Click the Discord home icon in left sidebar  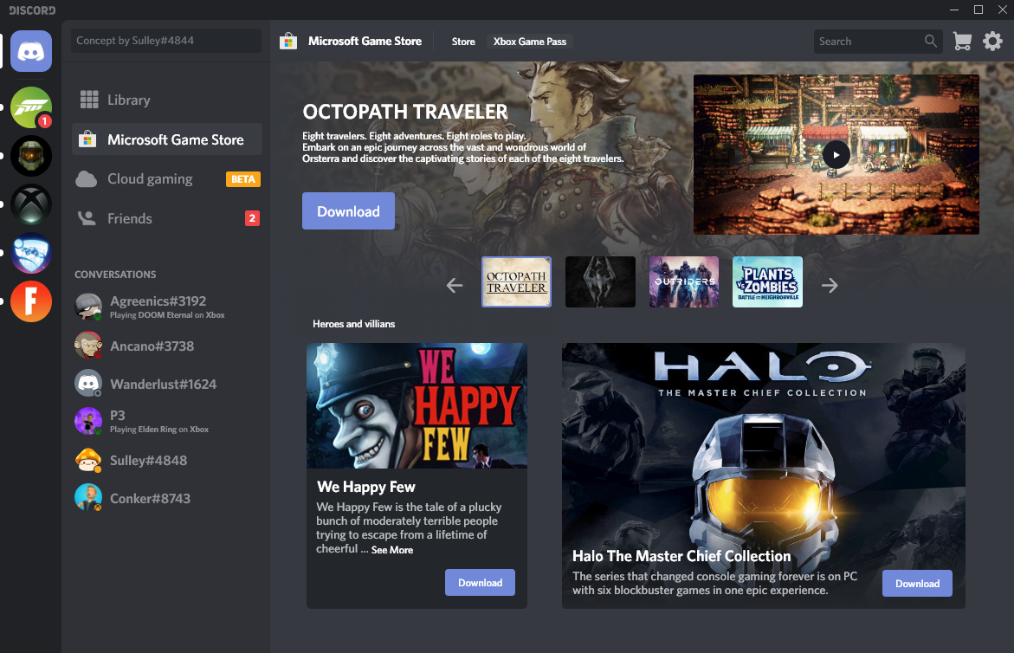30,51
